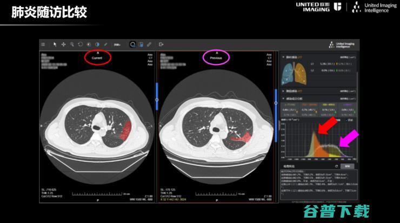The image size is (400, 223).
Task: Click the right panel vertical scrollbar
Action: [x=357, y=117]
